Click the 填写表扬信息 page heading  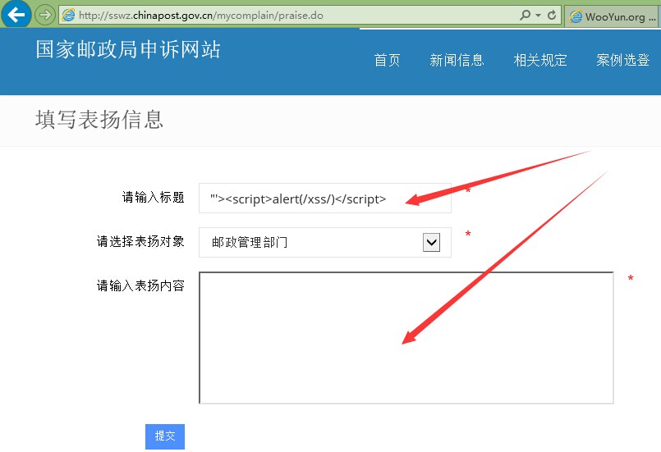[x=99, y=119]
